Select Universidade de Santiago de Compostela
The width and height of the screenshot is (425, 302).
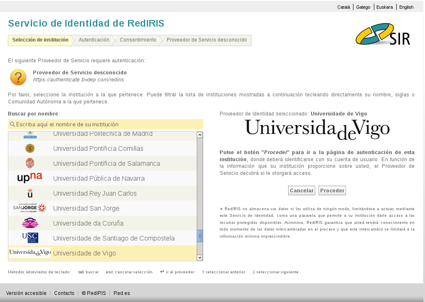(x=102, y=238)
